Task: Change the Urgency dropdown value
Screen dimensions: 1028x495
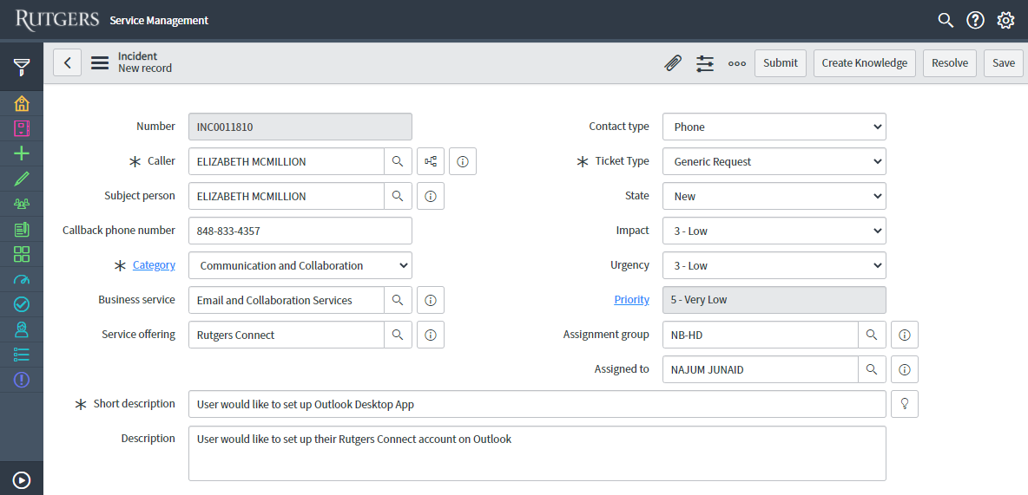Action: pos(774,265)
